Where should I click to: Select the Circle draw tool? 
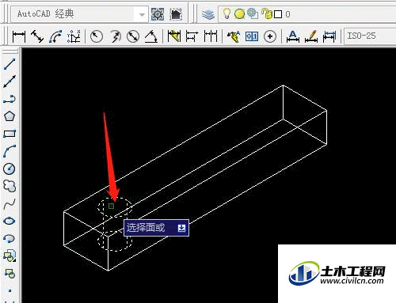(10, 169)
